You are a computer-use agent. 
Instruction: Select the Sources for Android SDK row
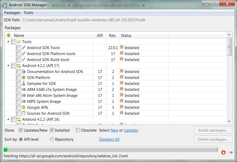coord(116,113)
